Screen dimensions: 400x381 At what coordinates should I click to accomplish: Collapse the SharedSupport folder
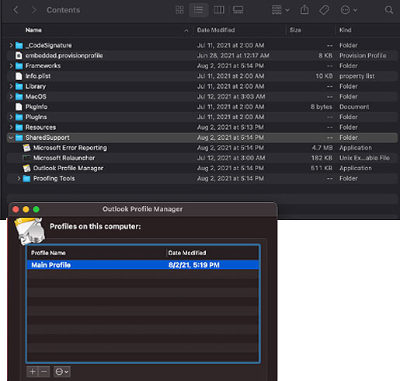point(11,138)
